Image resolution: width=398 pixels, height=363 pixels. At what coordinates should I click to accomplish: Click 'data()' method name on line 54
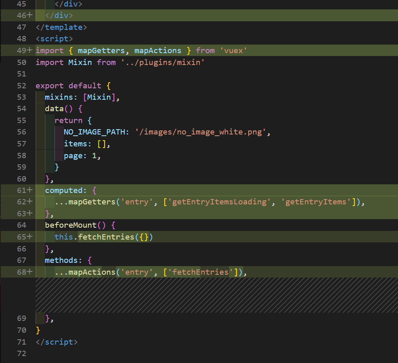coord(59,109)
